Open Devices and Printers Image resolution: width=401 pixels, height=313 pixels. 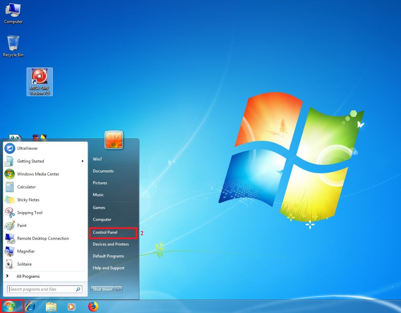click(111, 244)
